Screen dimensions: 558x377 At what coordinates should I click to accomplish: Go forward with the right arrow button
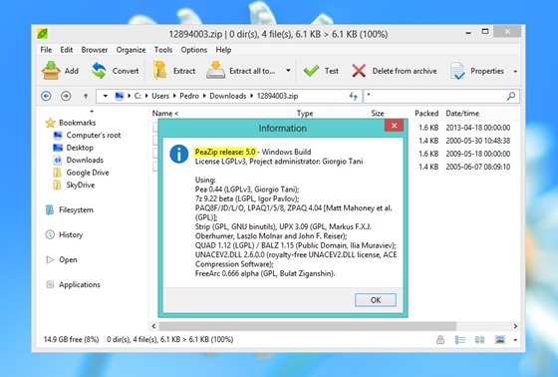tap(66, 96)
